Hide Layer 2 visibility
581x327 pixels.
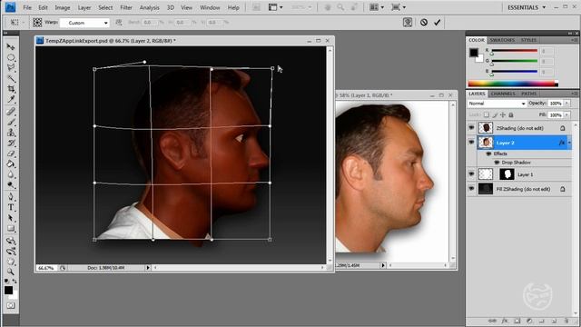point(471,143)
